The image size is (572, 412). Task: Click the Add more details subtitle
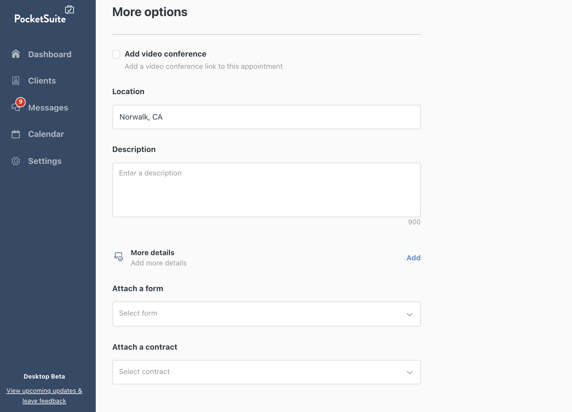point(159,263)
